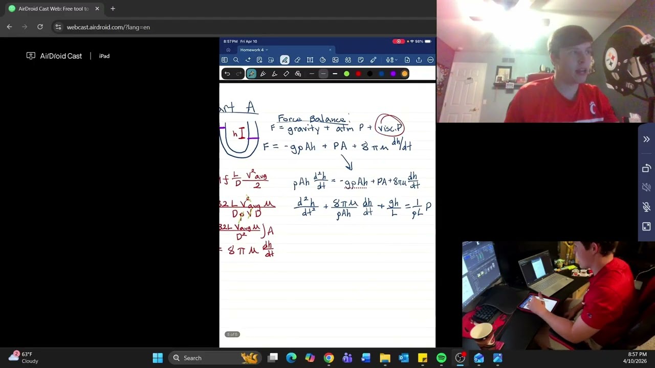This screenshot has width=655, height=368.
Task: Select the text box tool
Action: (x=310, y=60)
